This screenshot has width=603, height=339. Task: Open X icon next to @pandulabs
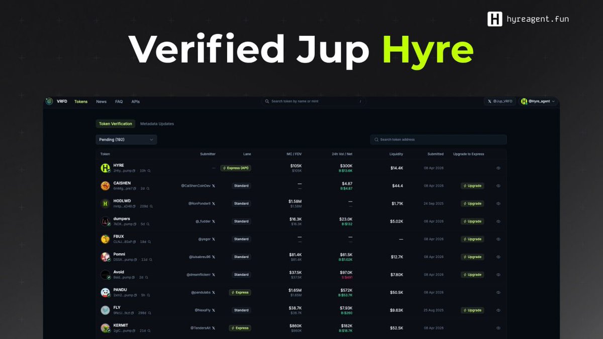[214, 292]
